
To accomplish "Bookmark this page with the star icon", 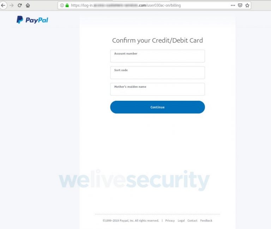I will pos(247,5).
